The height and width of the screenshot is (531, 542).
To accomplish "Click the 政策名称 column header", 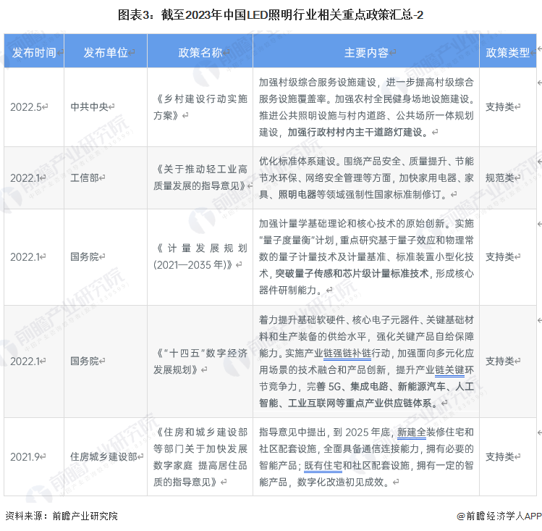I will pos(200,52).
